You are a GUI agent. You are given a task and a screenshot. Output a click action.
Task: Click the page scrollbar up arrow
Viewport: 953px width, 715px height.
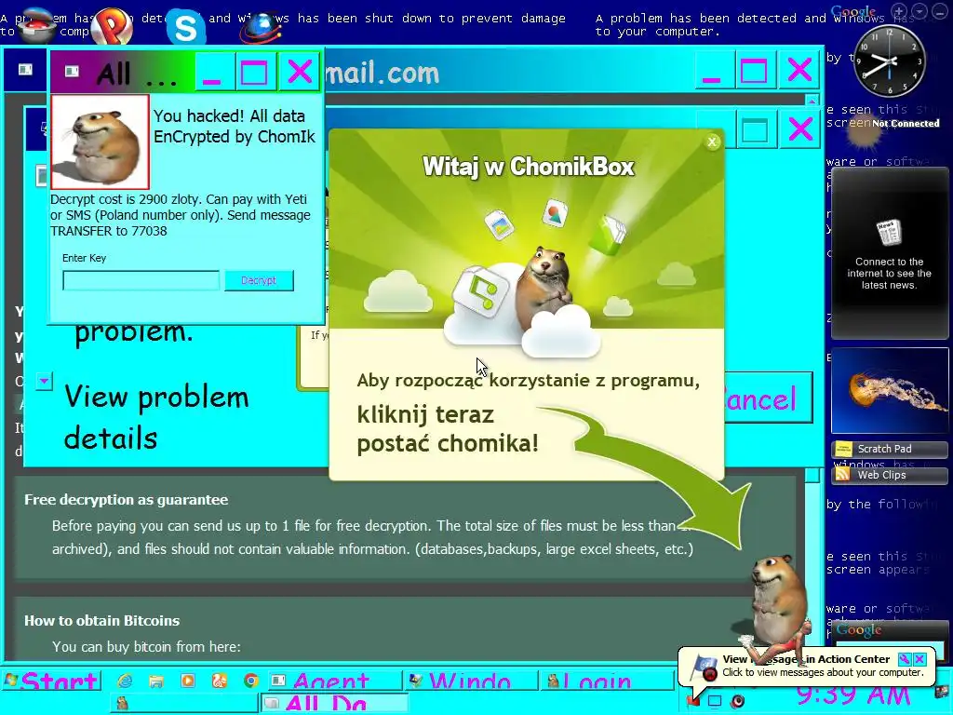click(812, 101)
